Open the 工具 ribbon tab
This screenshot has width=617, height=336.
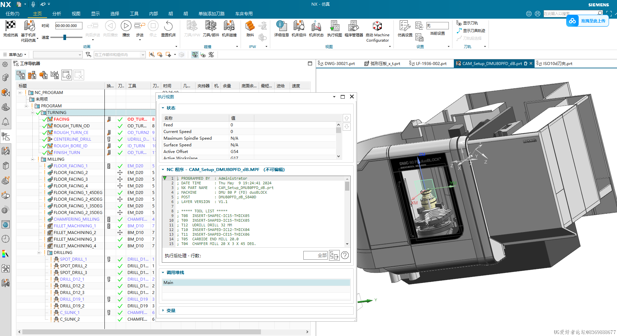(x=134, y=14)
